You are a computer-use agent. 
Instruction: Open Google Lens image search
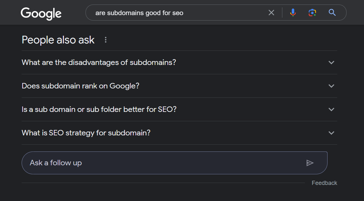pyautogui.click(x=312, y=13)
